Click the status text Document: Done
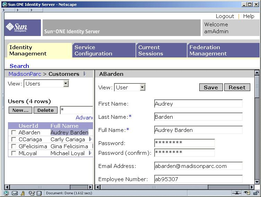Viewport: 261px width, 197px height. tap(69, 193)
